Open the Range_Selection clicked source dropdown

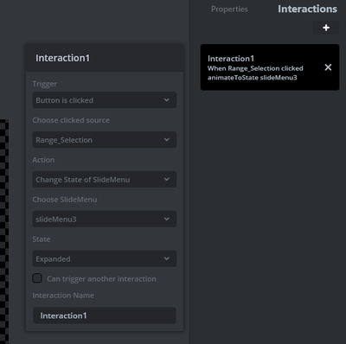[x=105, y=140]
